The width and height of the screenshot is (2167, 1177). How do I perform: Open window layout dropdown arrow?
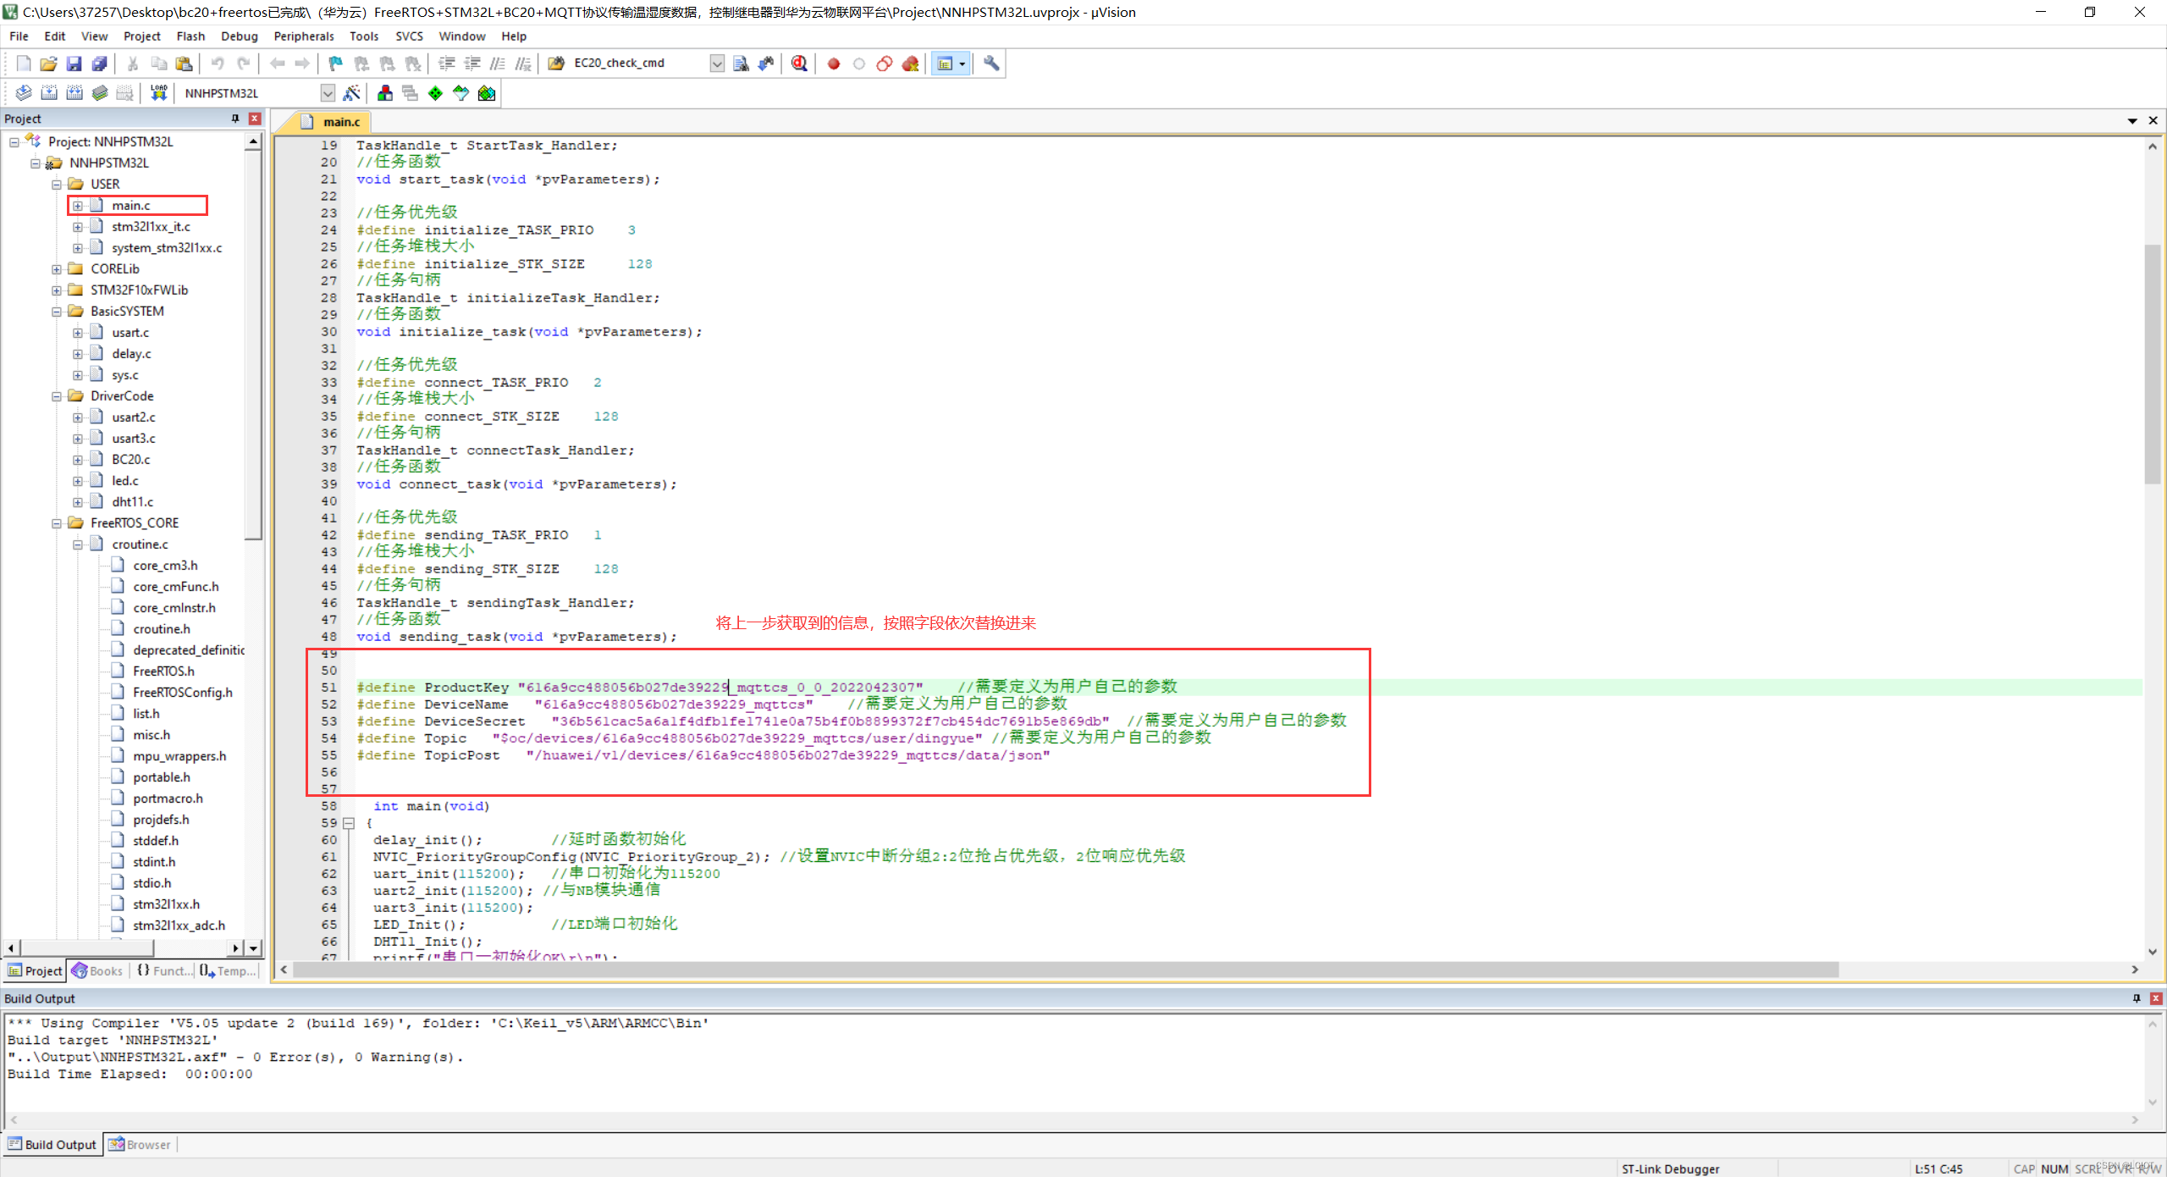pyautogui.click(x=962, y=64)
